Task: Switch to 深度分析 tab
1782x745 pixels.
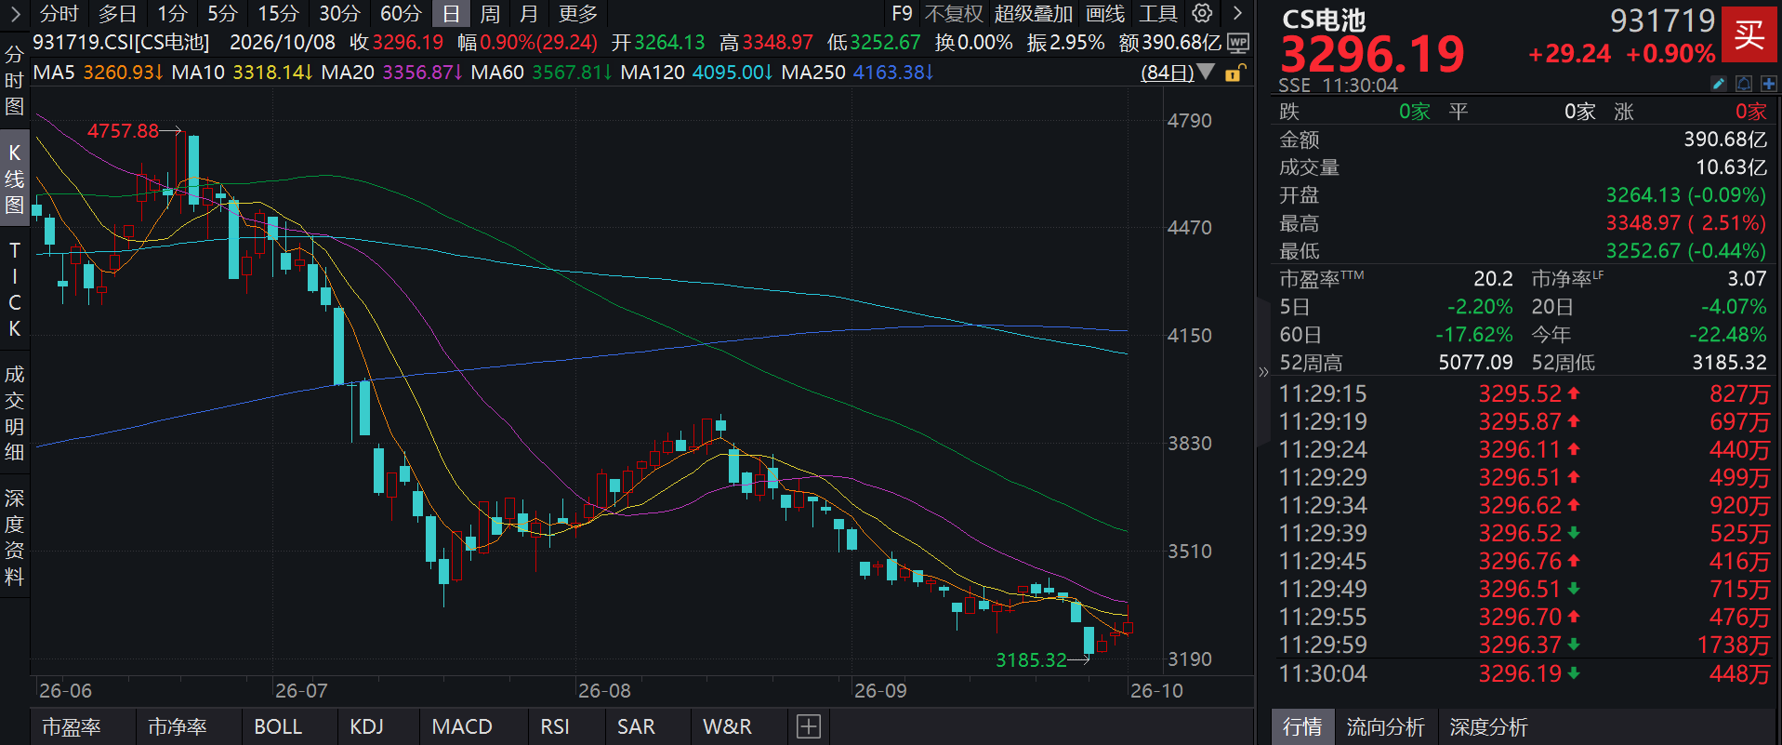Action: (x=1488, y=726)
